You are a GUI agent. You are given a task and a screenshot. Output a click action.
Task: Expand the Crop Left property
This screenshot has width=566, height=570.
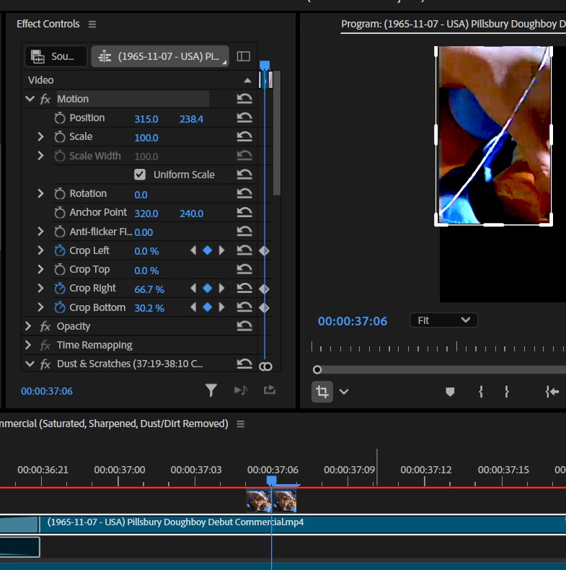(40, 250)
